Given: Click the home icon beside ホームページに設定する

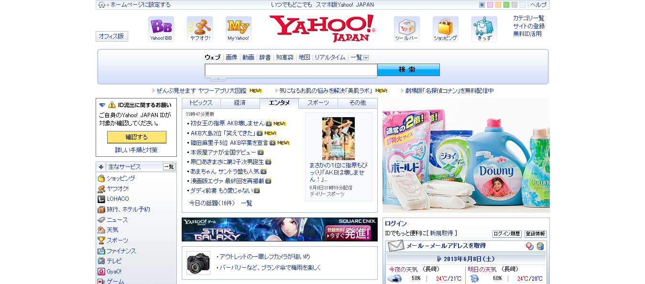Looking at the screenshot, I should (x=101, y=5).
